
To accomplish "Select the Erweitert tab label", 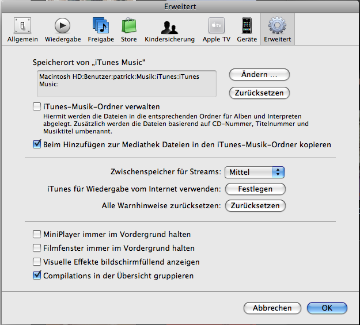I will coord(278,39).
